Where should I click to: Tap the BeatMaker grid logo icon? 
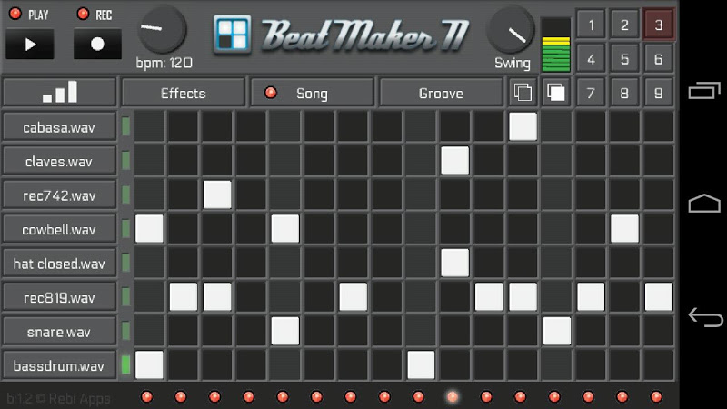point(232,35)
